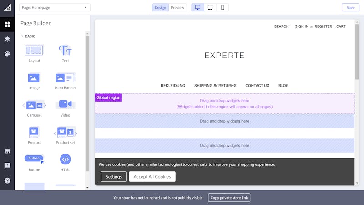Click Accept All Cookies
The height and width of the screenshot is (205, 364).
[152, 177]
